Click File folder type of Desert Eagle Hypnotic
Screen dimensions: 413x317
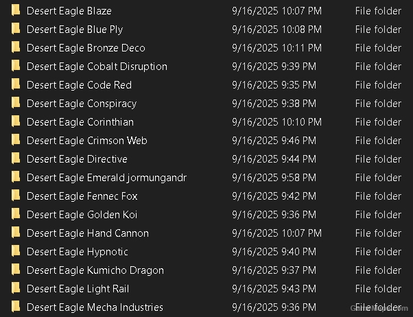[378, 252]
